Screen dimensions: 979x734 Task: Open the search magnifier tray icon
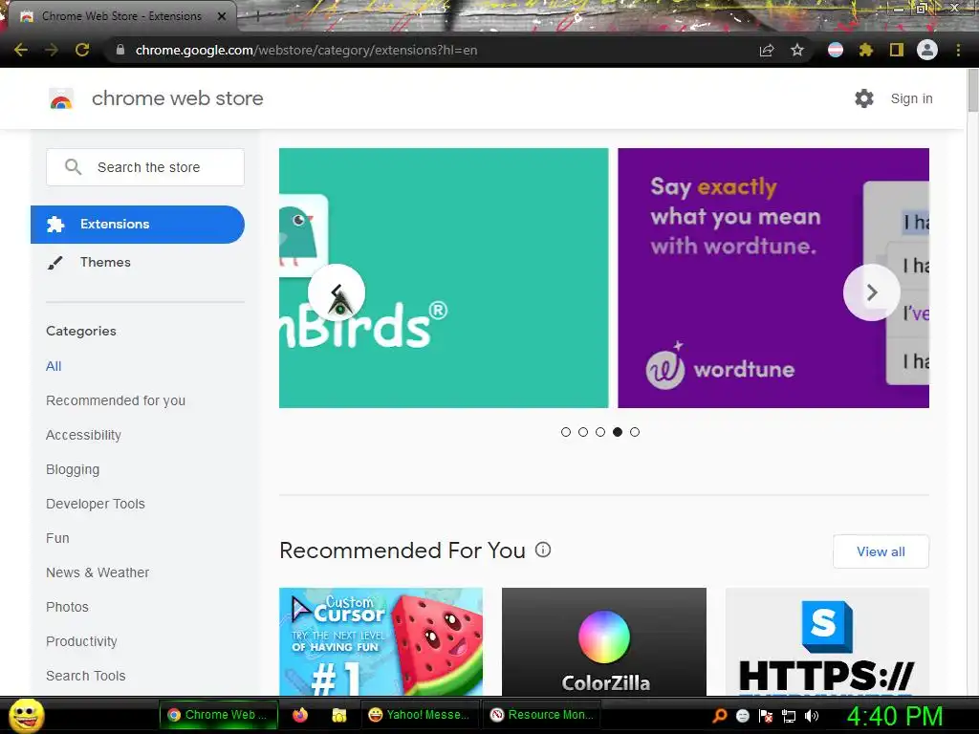[720, 716]
